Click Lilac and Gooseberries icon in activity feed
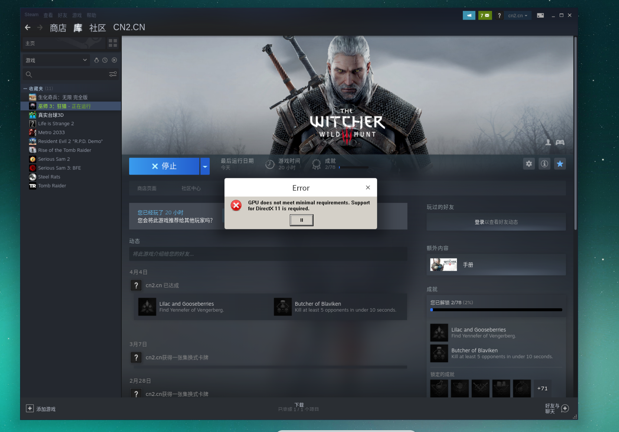The width and height of the screenshot is (619, 432). 147,307
